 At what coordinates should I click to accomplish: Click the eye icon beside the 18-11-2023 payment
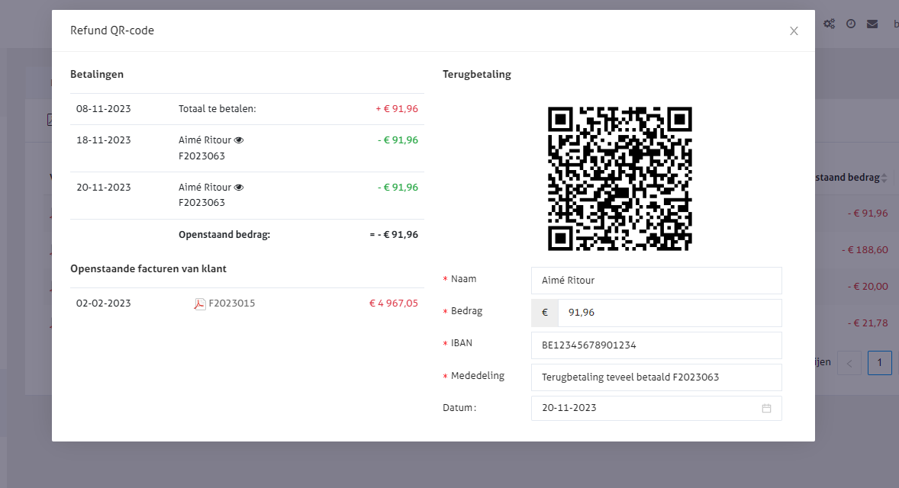pos(239,140)
